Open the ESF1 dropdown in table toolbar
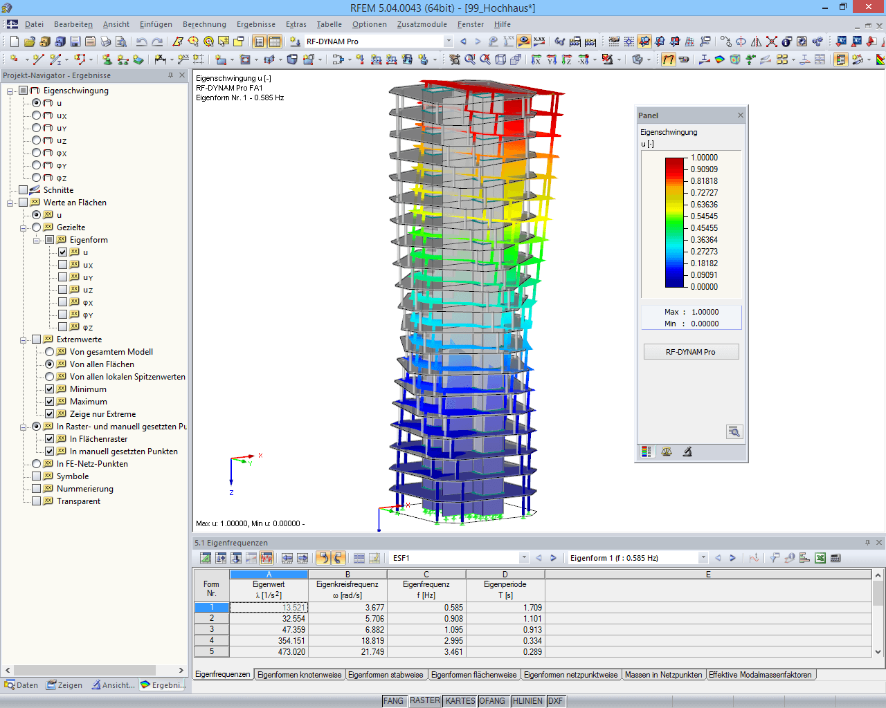The width and height of the screenshot is (886, 708). [524, 558]
